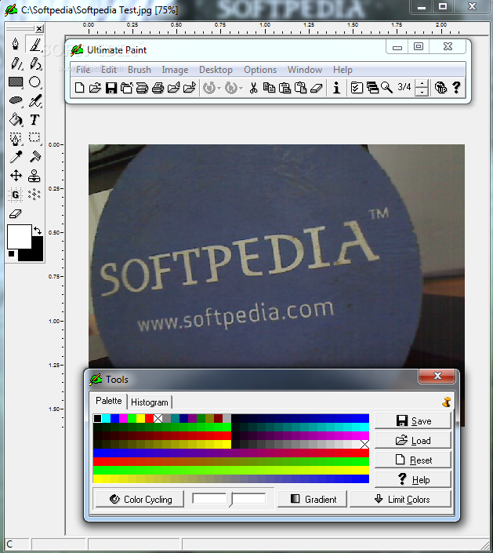The width and height of the screenshot is (493, 553).
Task: Switch to the Palette tab
Action: [108, 401]
